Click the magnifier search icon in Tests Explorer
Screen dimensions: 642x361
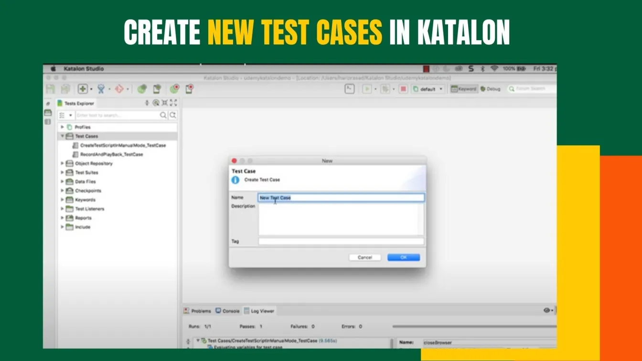point(163,115)
